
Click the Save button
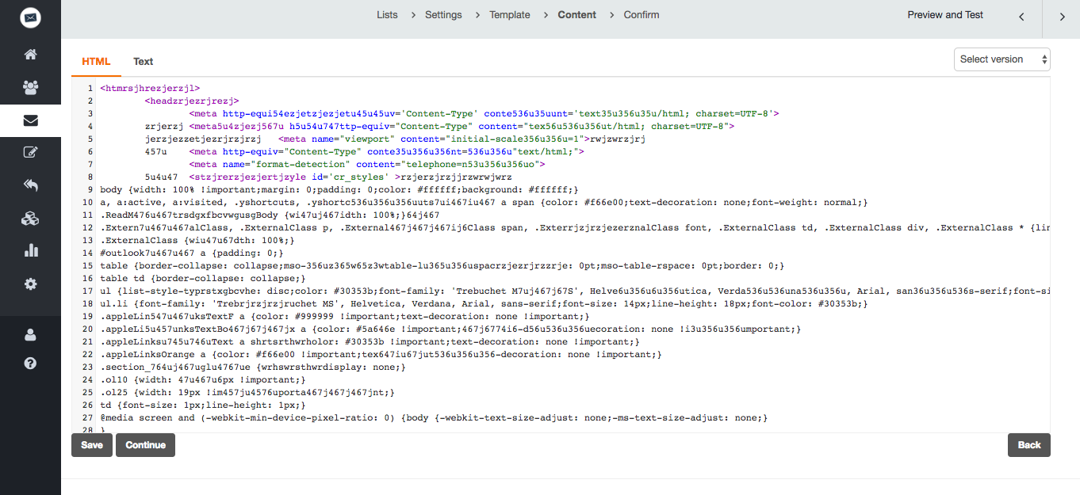(92, 445)
